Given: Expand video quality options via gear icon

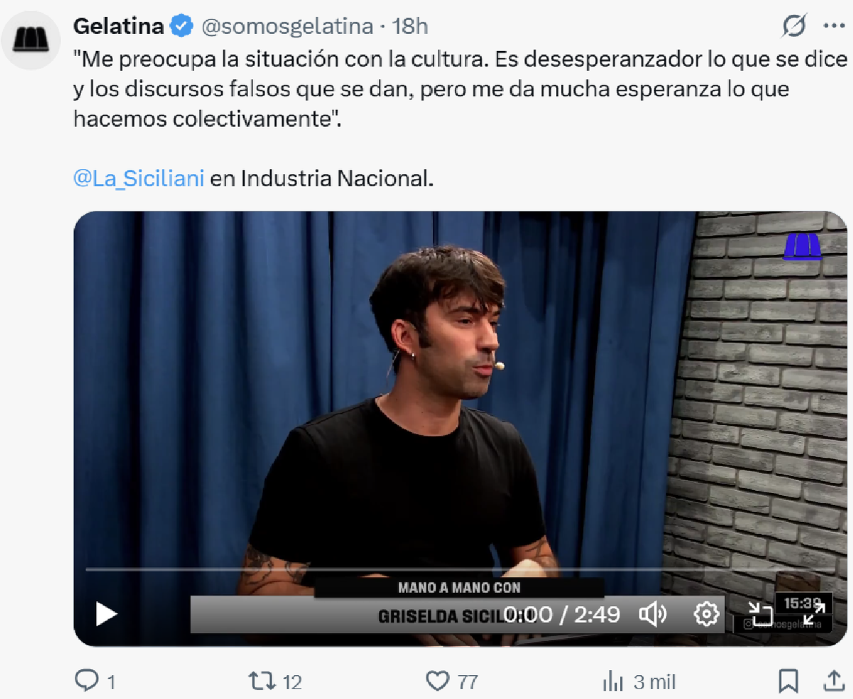Looking at the screenshot, I should click(707, 615).
